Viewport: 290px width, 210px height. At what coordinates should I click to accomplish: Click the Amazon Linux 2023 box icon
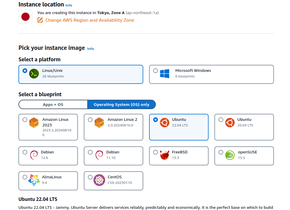[x=34, y=123]
